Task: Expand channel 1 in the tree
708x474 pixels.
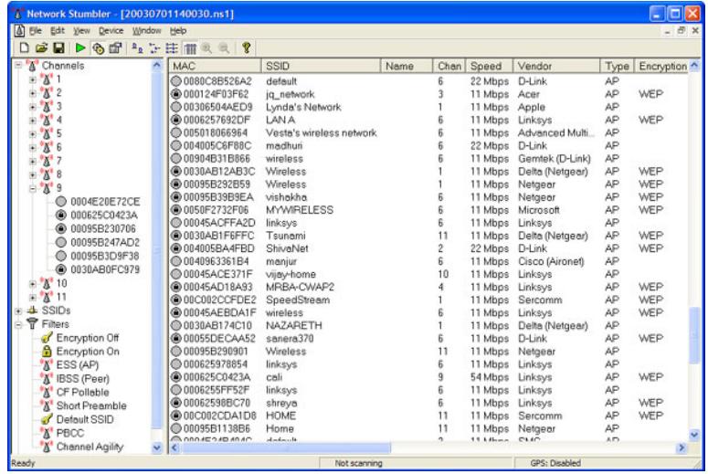Action: click(33, 79)
